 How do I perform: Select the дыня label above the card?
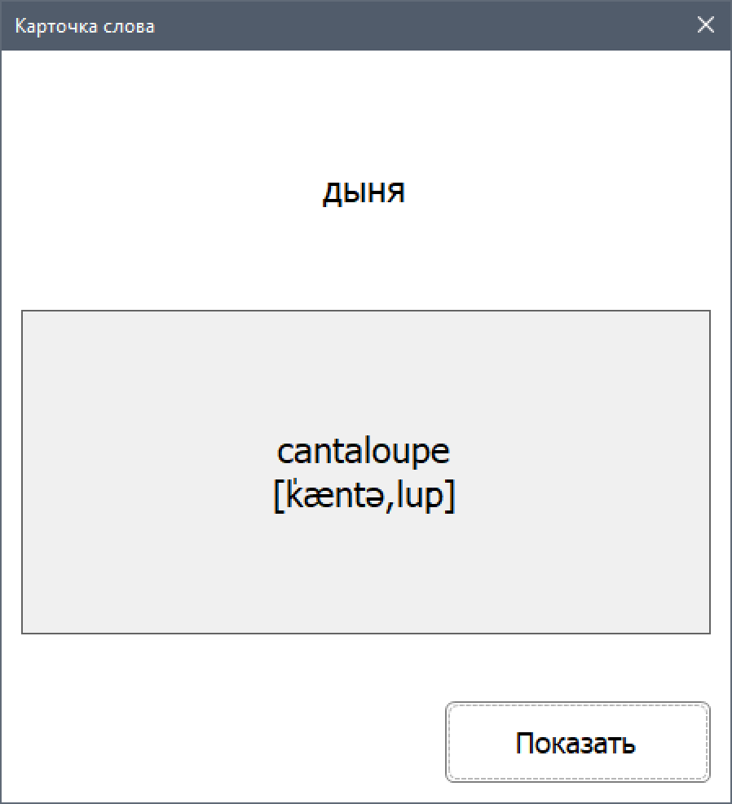click(x=364, y=193)
